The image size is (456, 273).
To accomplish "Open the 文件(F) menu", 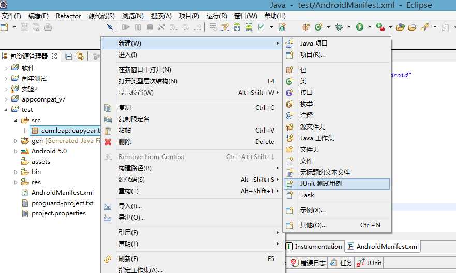I will (11, 16).
